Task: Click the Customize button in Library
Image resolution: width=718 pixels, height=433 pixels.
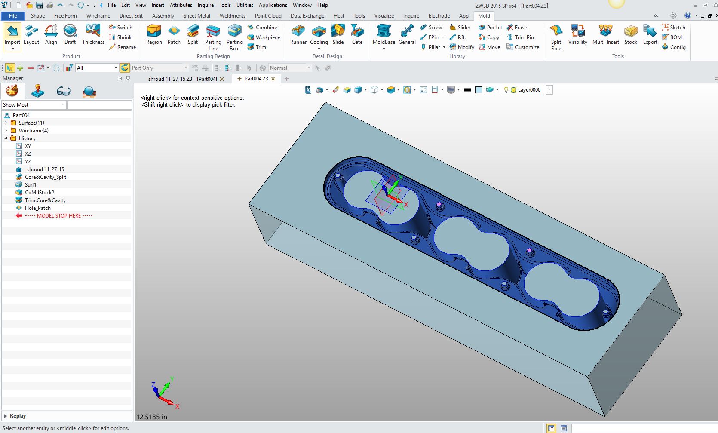Action: point(523,47)
